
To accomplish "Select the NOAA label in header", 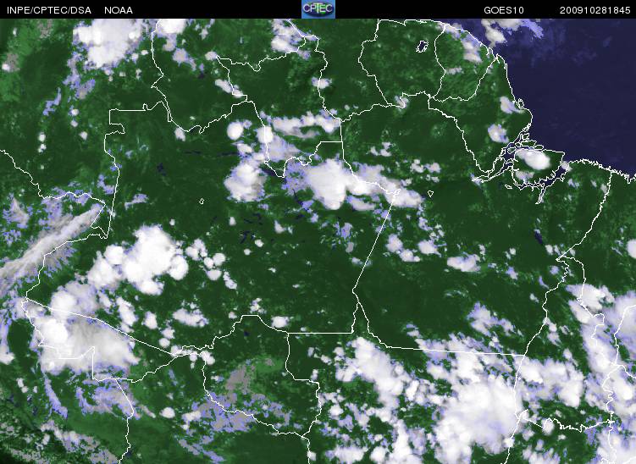I will pyautogui.click(x=119, y=10).
